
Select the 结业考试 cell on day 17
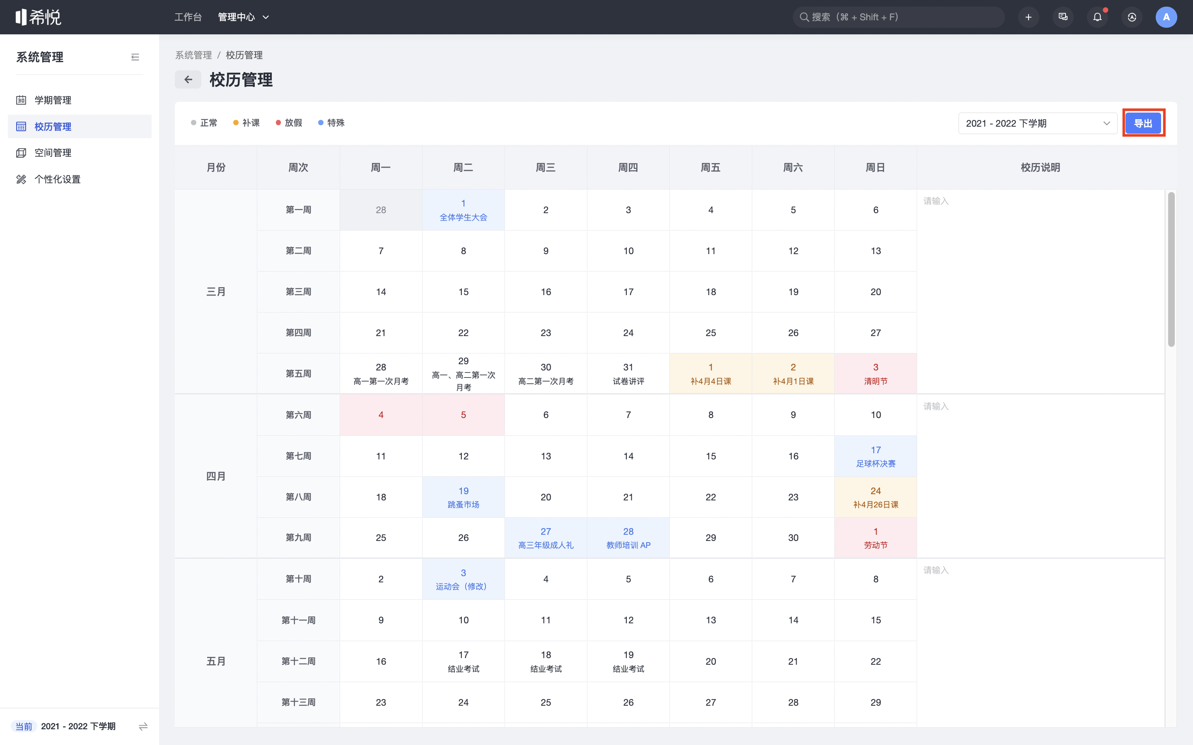(464, 661)
